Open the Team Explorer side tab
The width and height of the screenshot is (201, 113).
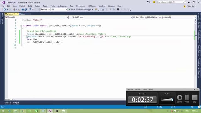[199, 51]
